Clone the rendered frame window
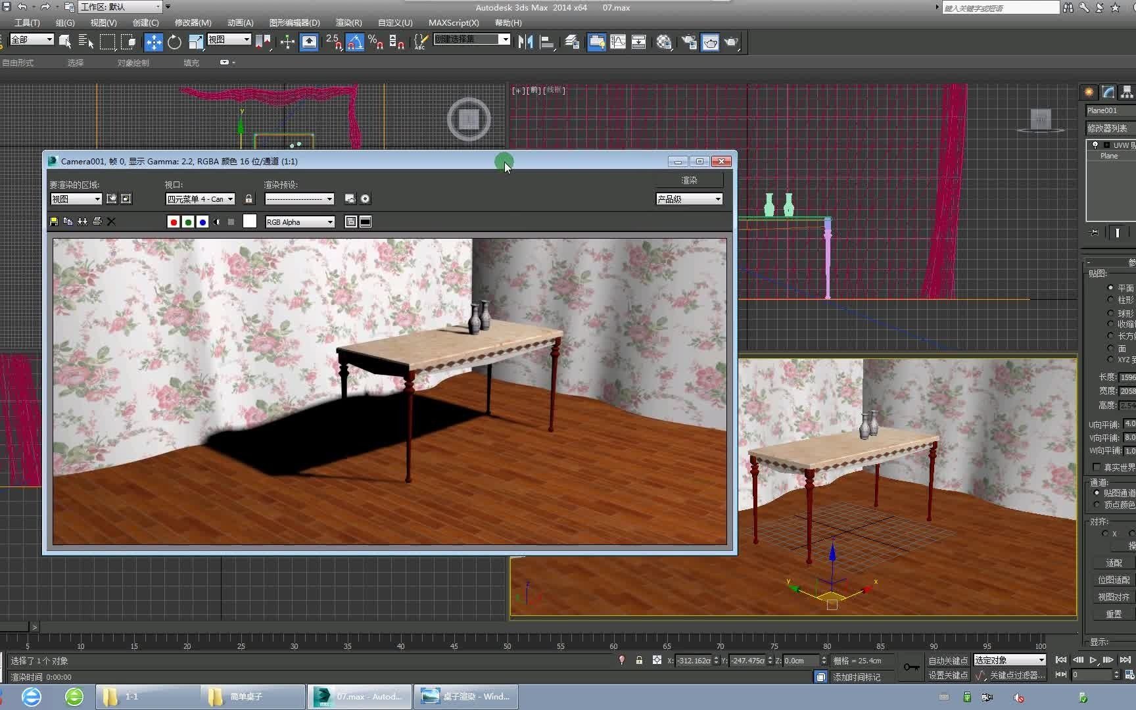The width and height of the screenshot is (1136, 710). pyautogui.click(x=82, y=222)
